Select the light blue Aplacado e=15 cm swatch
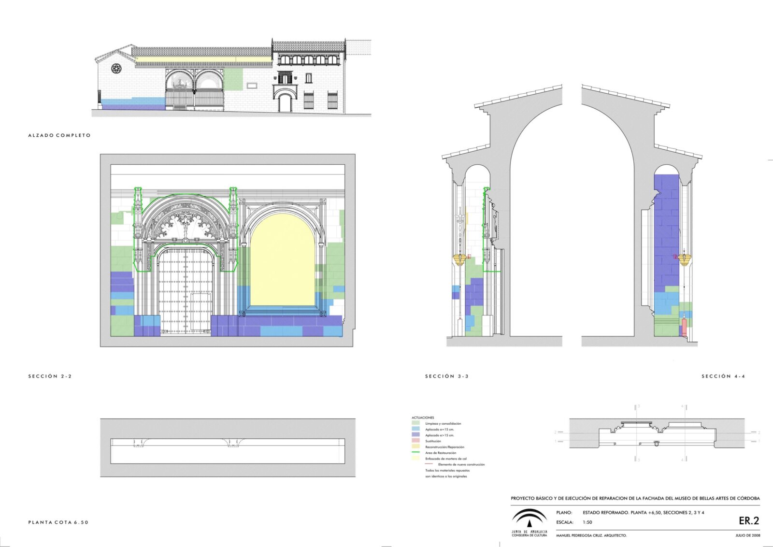This screenshot has height=547, width=773. (415, 429)
